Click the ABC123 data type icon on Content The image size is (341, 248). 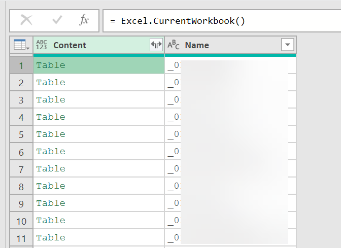(x=42, y=45)
